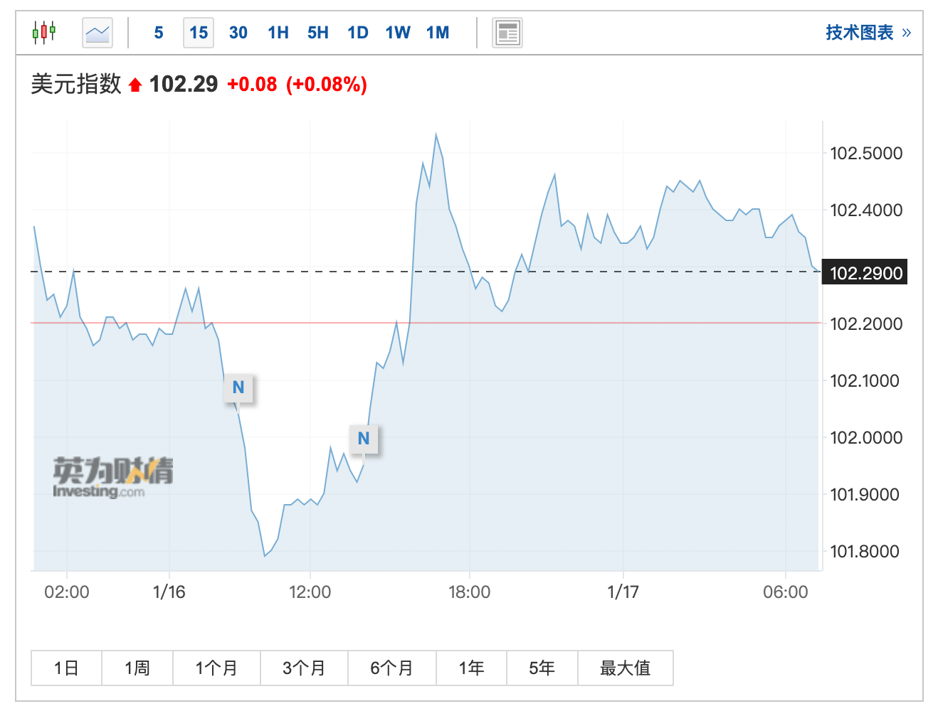Select the area chart type icon
The image size is (938, 711).
[x=98, y=33]
